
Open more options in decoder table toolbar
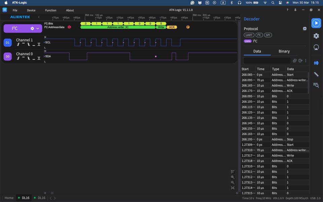(x=306, y=61)
